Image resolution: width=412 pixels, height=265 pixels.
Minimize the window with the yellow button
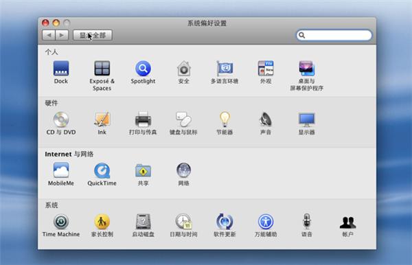(x=56, y=23)
